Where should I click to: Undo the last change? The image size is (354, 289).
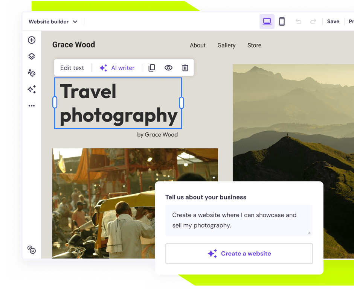(x=298, y=21)
